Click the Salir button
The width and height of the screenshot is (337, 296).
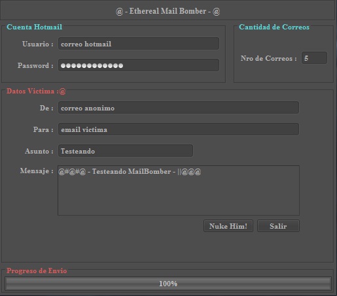278,226
